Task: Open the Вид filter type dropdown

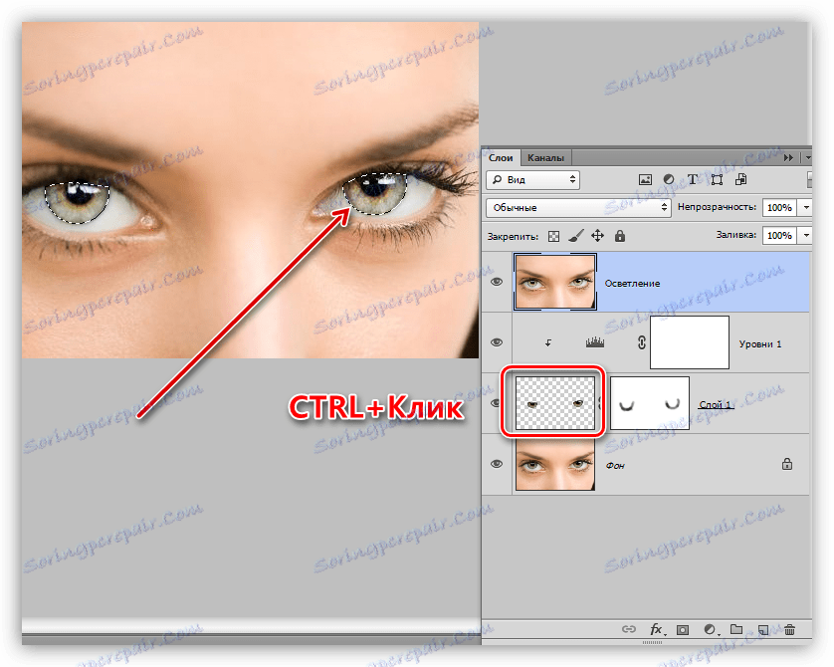Action: 532,180
